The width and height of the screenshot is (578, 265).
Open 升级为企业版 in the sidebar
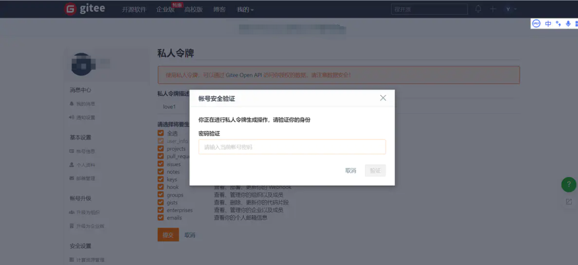(87, 226)
